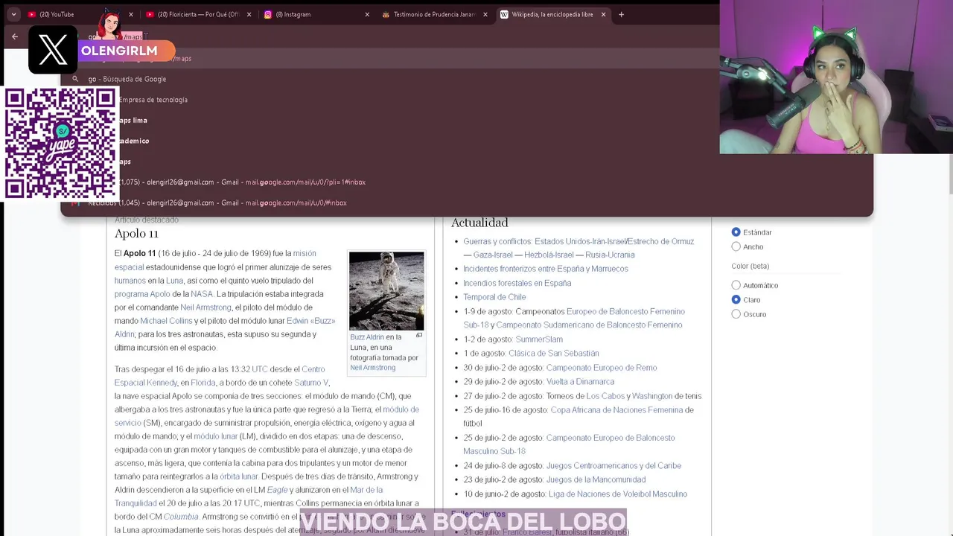Click the 'Color (beta)' label

[750, 266]
